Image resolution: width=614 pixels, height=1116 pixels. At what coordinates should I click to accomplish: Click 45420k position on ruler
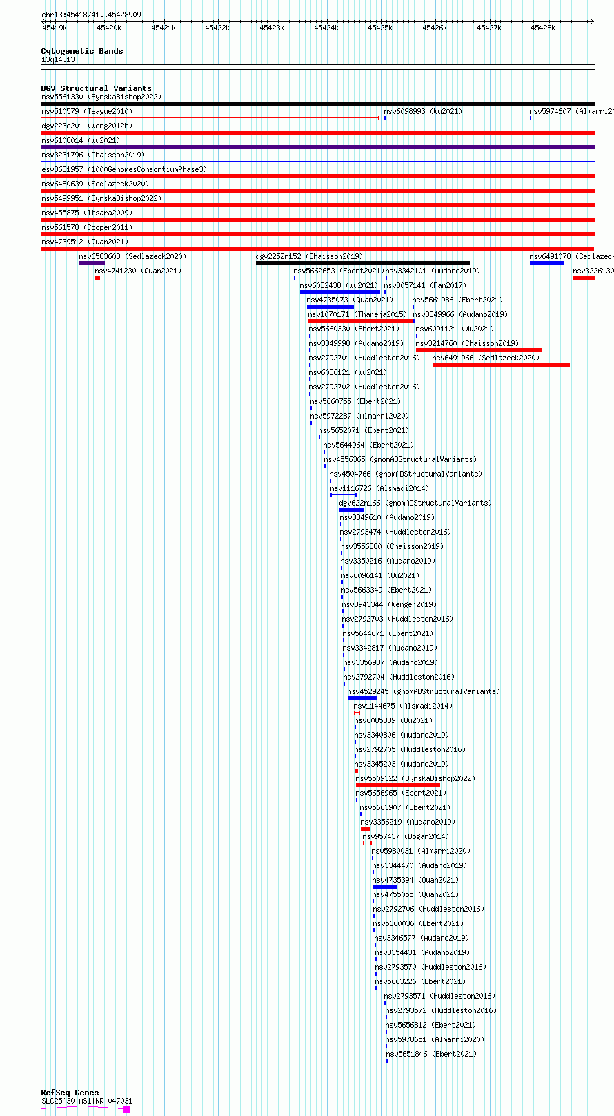coord(109,28)
